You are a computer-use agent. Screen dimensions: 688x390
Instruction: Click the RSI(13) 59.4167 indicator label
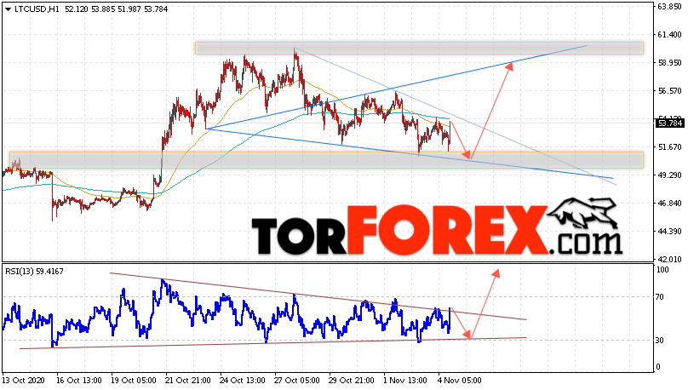click(34, 272)
